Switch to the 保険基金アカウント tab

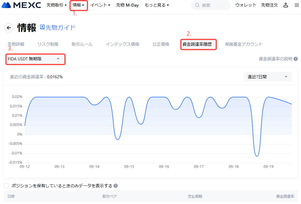[243, 44]
